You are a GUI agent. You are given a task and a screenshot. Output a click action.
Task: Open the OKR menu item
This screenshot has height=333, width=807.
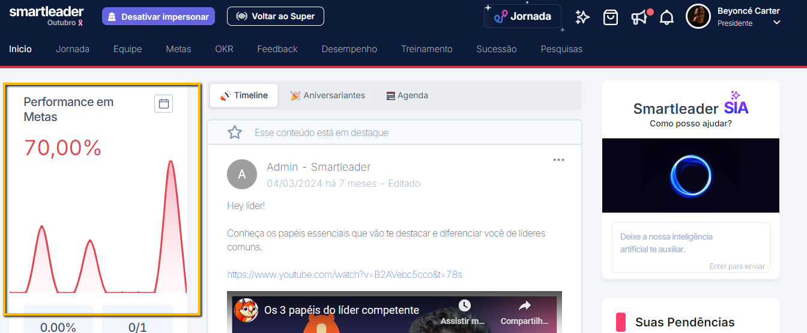point(224,49)
